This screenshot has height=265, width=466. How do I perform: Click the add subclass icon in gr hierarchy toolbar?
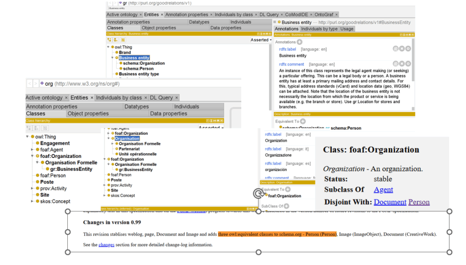110,40
